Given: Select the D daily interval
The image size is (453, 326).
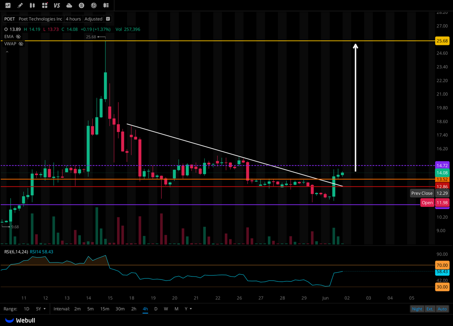Looking at the screenshot, I should point(156,309).
